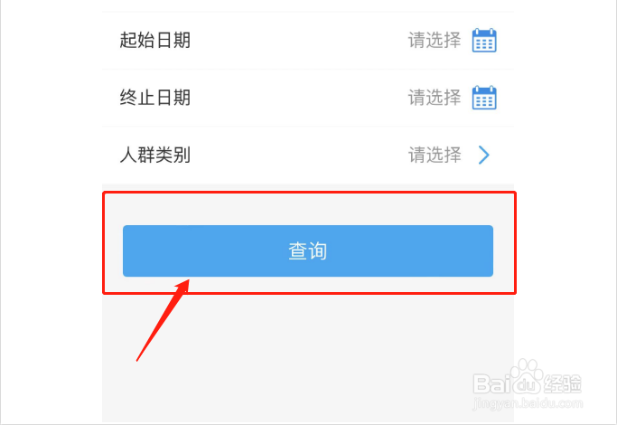The width and height of the screenshot is (617, 425).
Task: Click the Baidu paw logo watermark
Action: coord(527,376)
